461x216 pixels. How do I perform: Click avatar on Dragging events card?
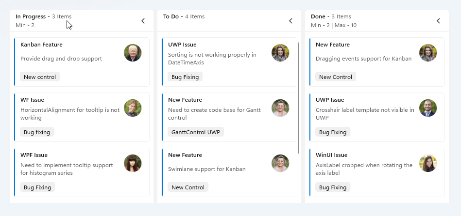pyautogui.click(x=428, y=53)
